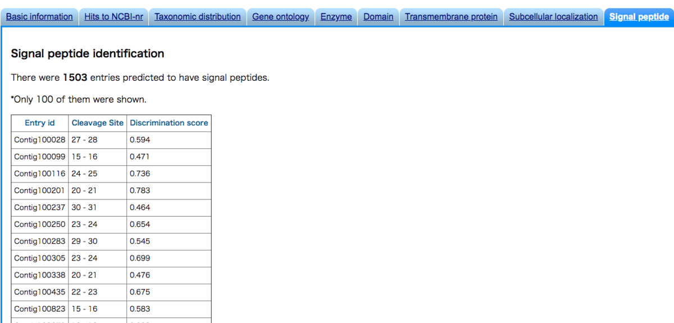Screen dimensions: 674x323
Task: Click the Cleavage Site column header
Action: point(98,123)
